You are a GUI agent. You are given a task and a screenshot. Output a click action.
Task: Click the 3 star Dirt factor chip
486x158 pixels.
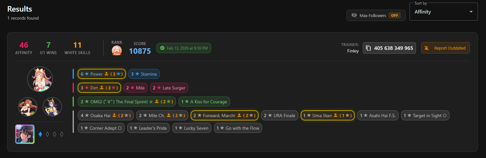click(99, 88)
